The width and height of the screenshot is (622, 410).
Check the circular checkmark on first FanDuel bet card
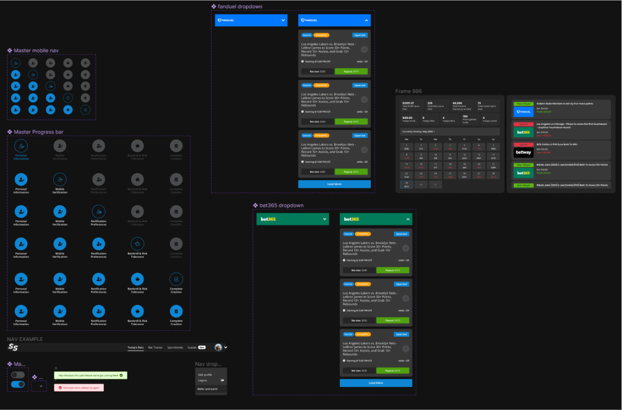pos(364,50)
